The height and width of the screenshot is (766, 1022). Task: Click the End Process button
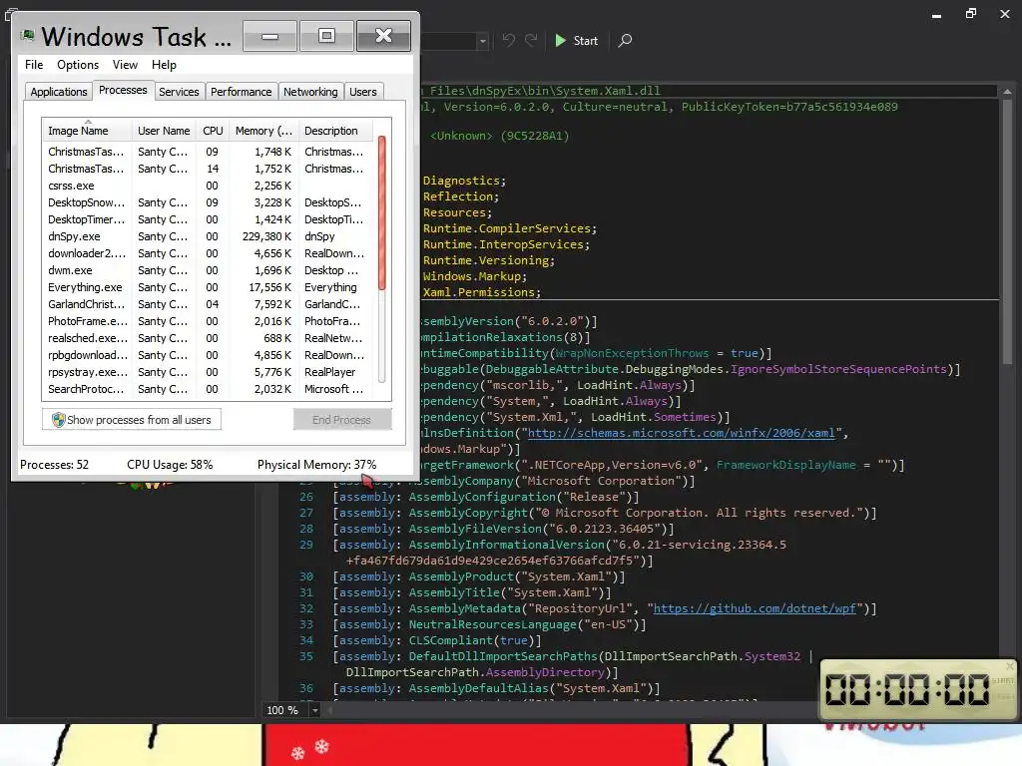coord(342,420)
